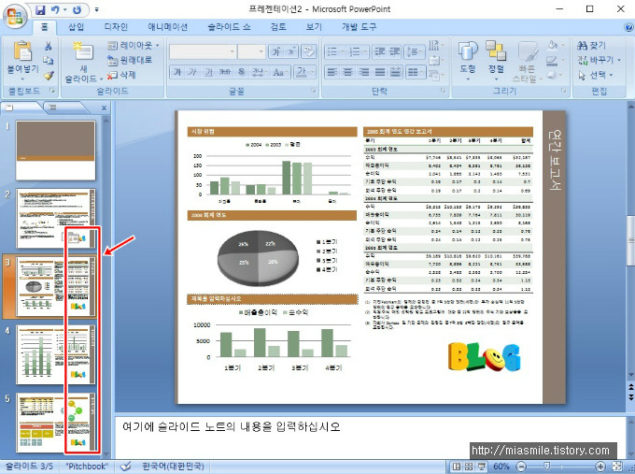Add a new slide with 새 슬라이드 icon

[x=83, y=51]
